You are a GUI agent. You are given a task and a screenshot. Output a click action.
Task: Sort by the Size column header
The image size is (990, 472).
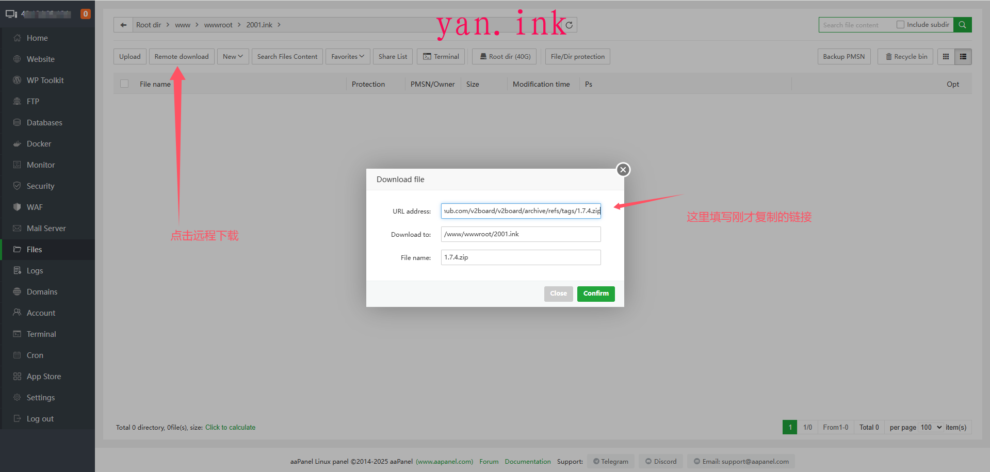(473, 84)
